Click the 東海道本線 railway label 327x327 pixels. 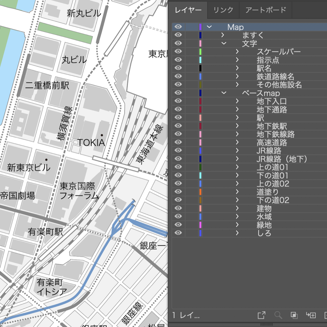(150, 144)
